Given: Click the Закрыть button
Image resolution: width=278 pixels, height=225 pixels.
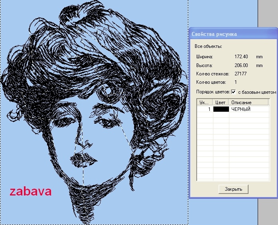Looking at the screenshot, I should click(x=233, y=189).
